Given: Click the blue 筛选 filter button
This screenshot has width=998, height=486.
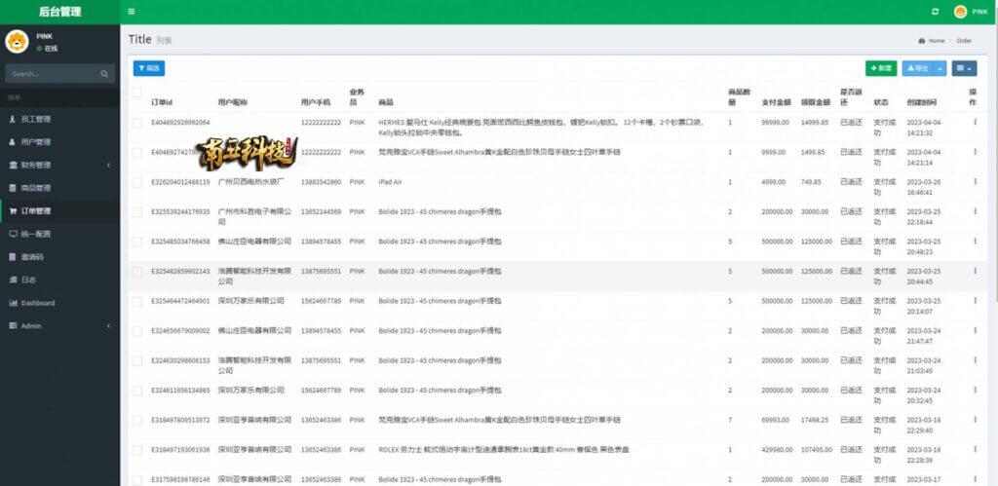Looking at the screenshot, I should (149, 68).
